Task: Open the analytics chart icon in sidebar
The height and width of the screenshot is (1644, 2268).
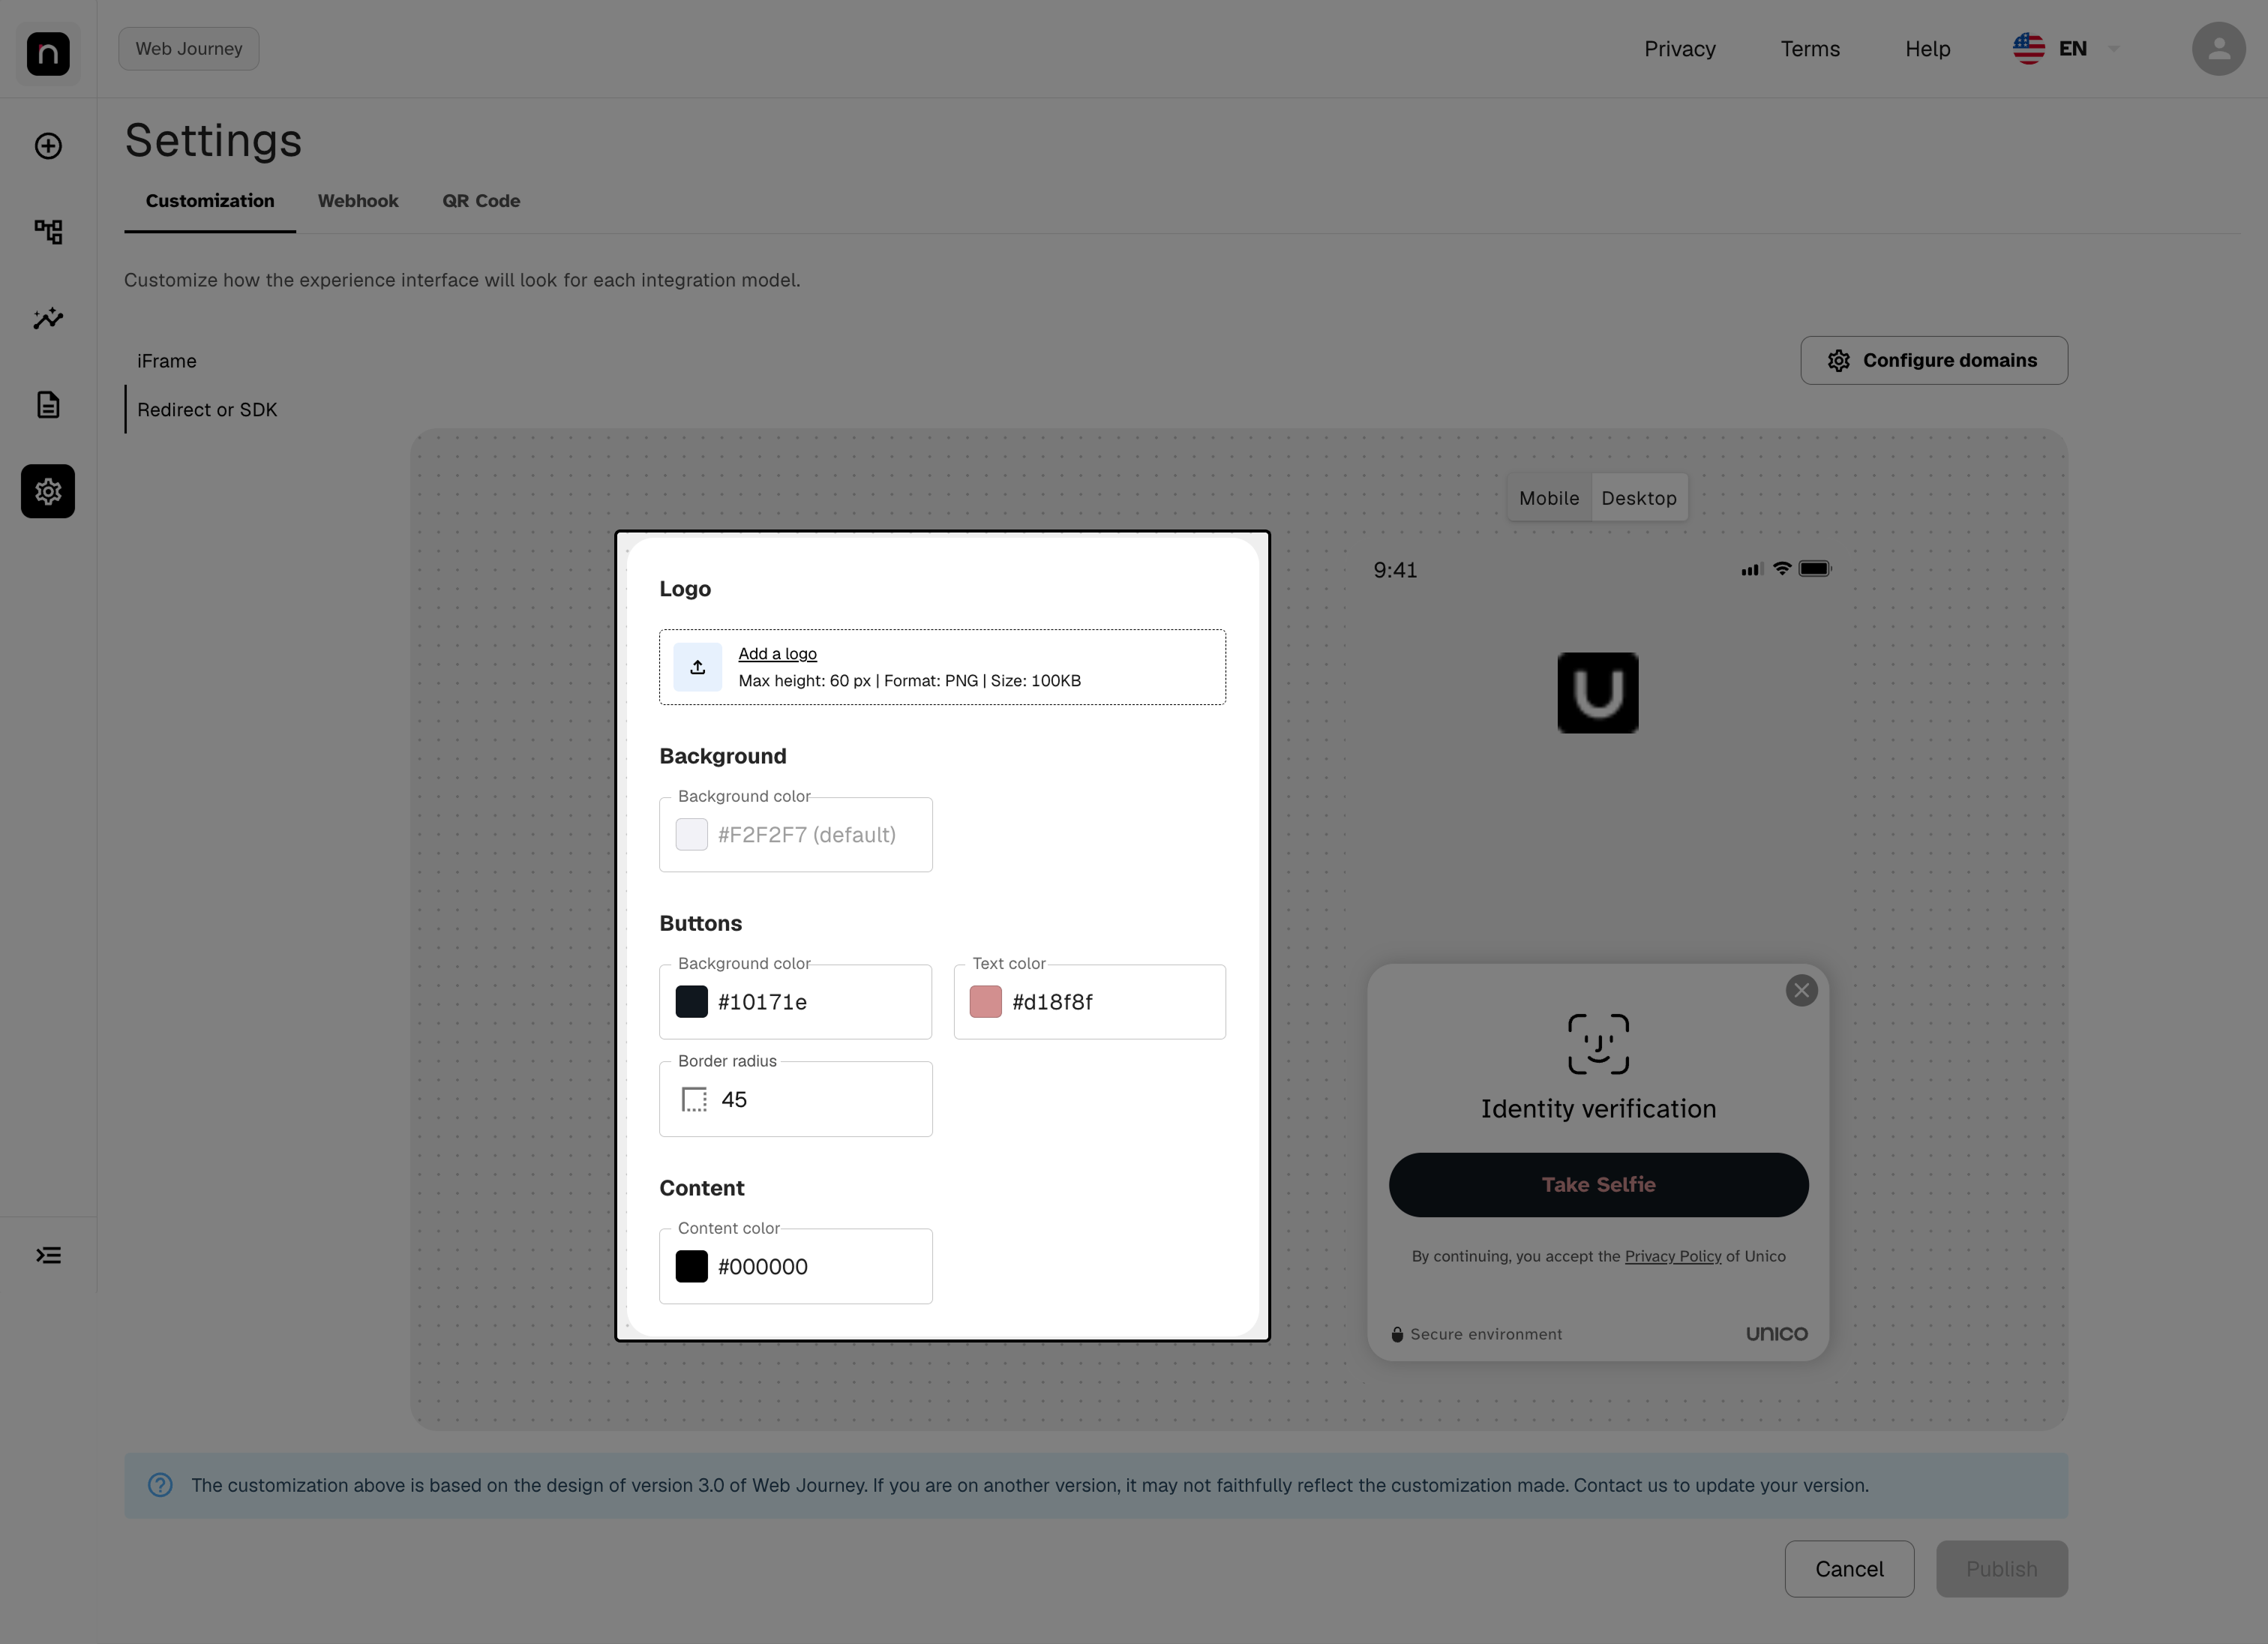Action: pyautogui.click(x=48, y=318)
